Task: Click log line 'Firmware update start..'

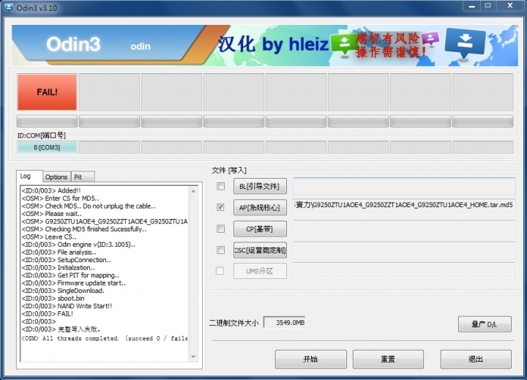Action: (x=74, y=283)
